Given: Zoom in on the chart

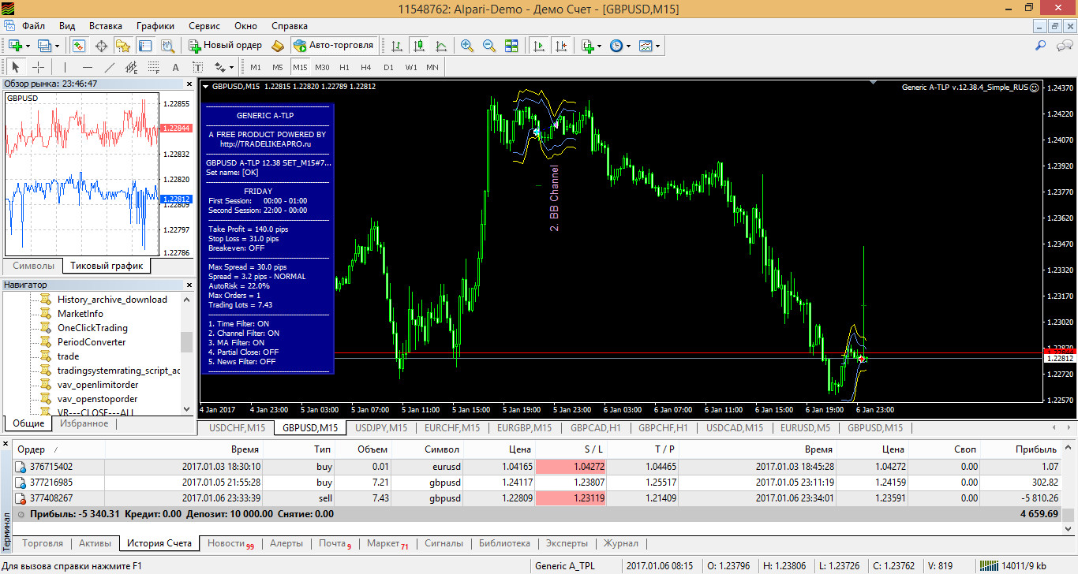Looking at the screenshot, I should click(467, 45).
